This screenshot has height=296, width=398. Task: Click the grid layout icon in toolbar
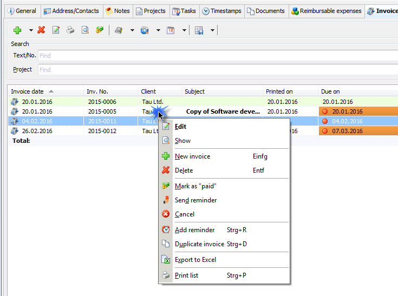(199, 30)
